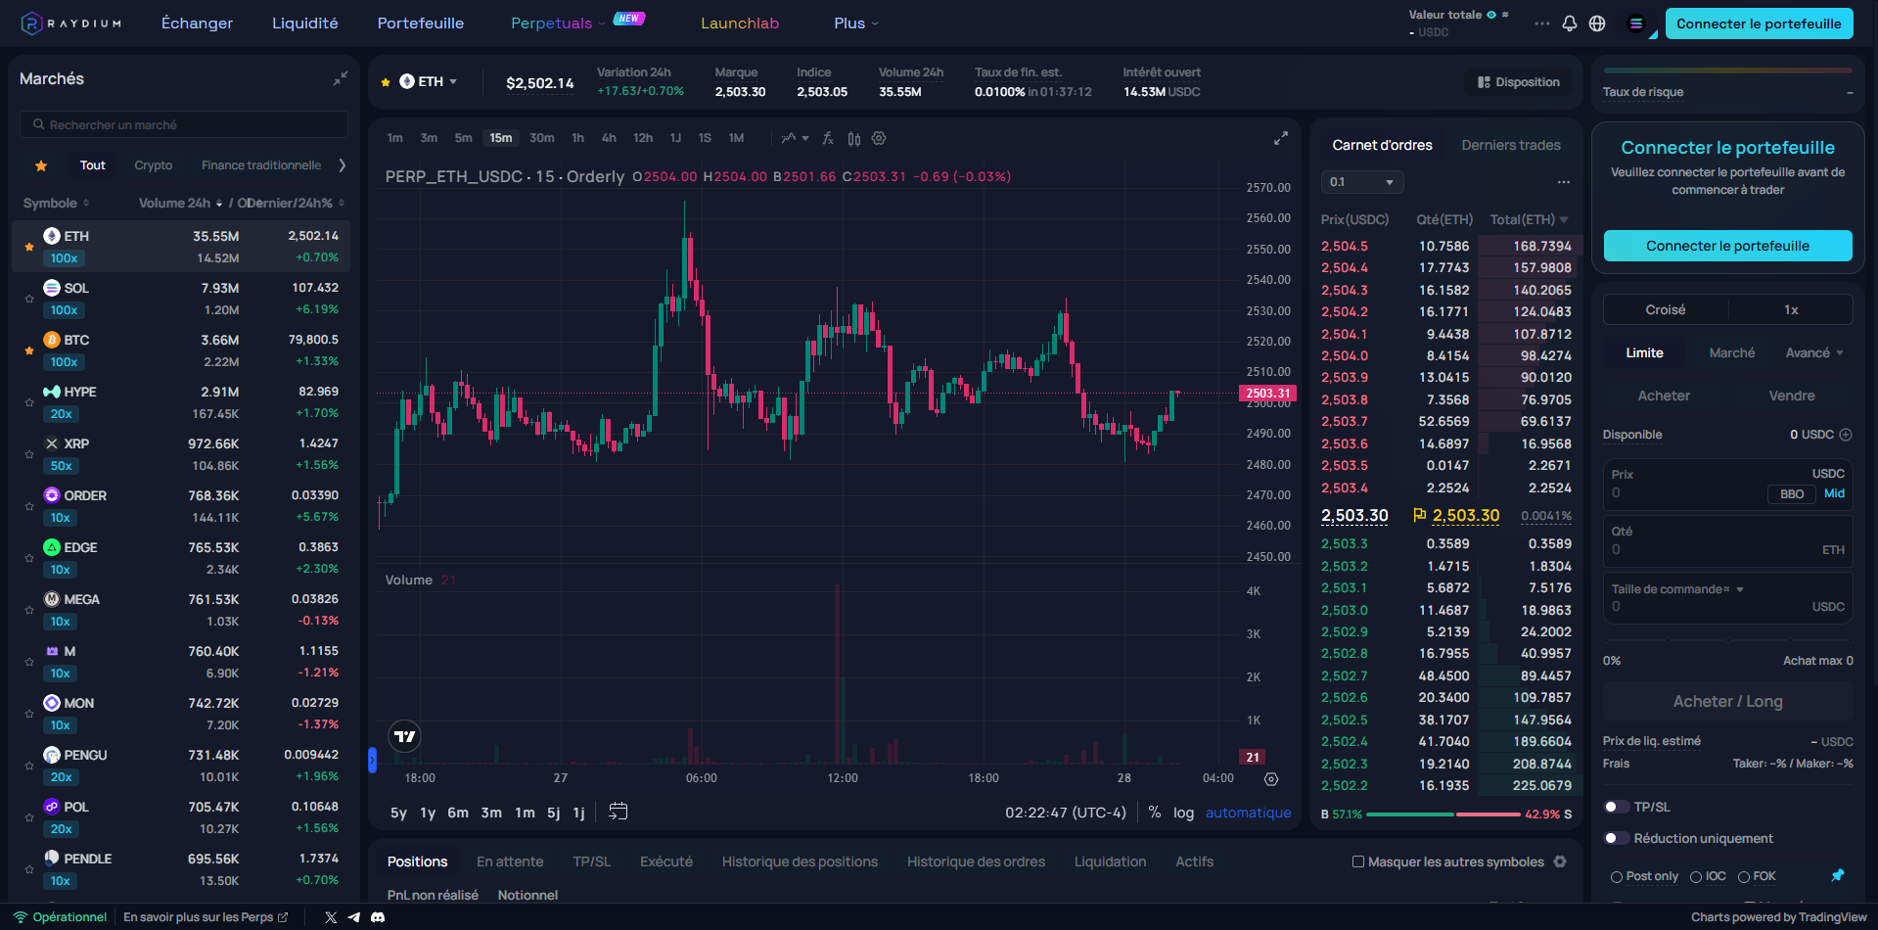Viewport: 1878px width, 930px height.
Task: Favorite the HYPE market star
Action: [29, 402]
